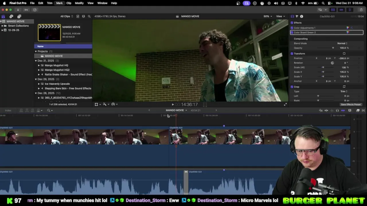
Task: Open the Mark menu
Action: (x=59, y=3)
